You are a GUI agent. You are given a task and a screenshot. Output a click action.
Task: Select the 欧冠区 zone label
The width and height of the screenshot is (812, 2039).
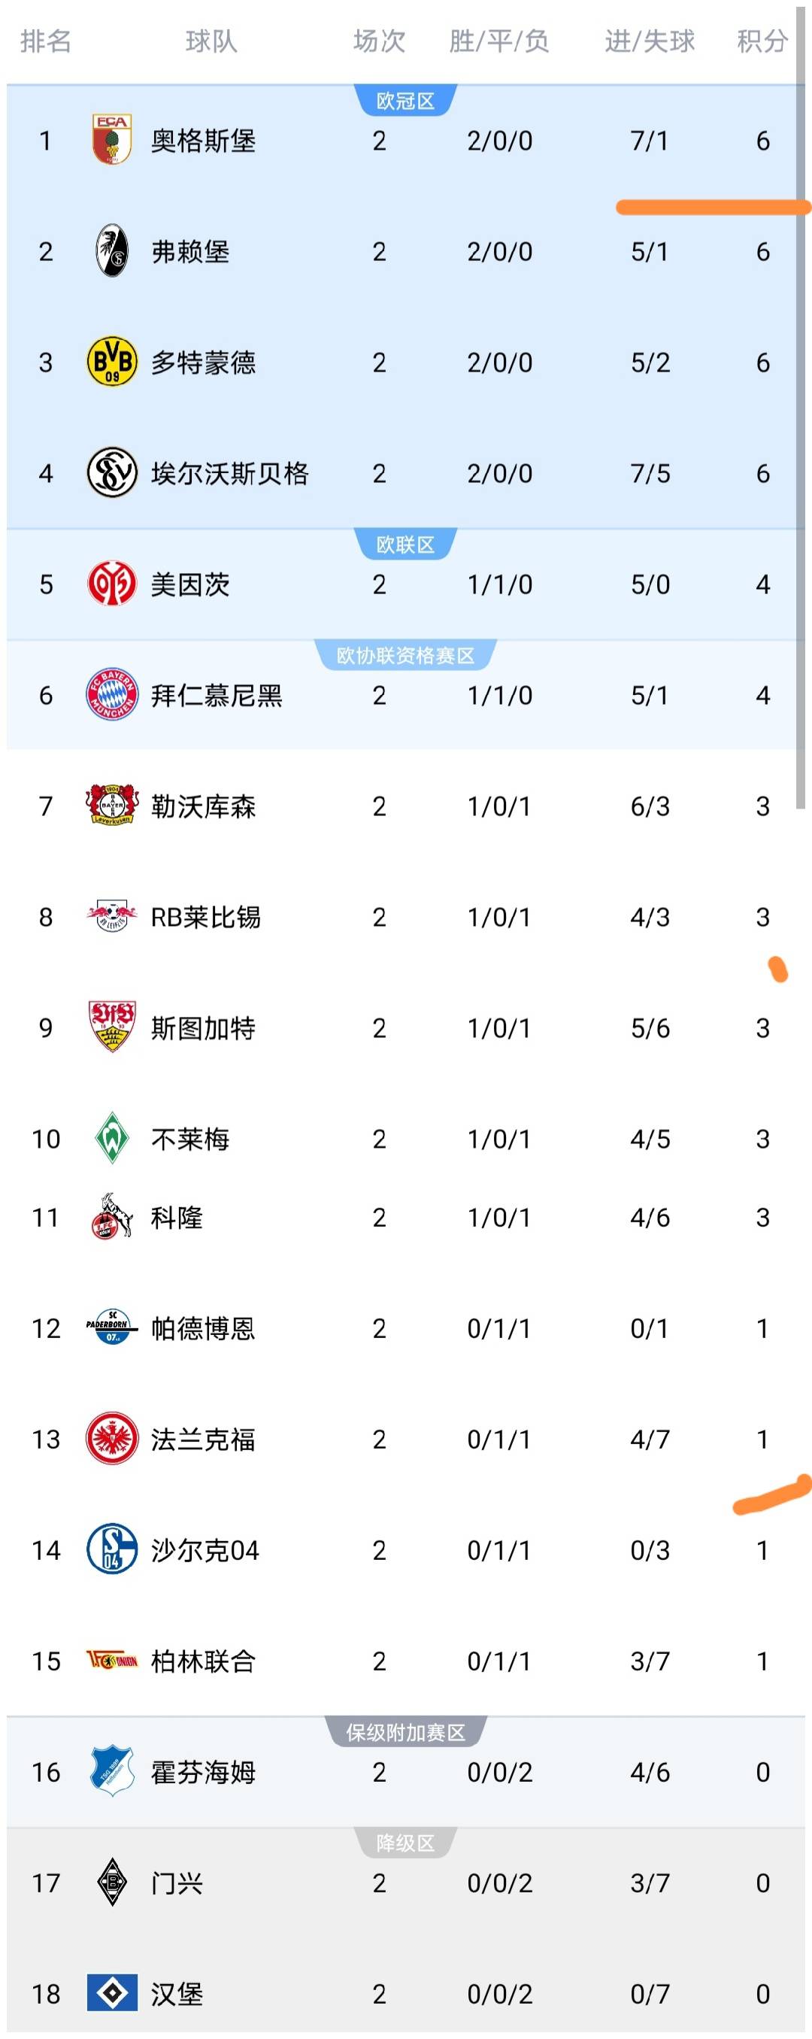405,102
